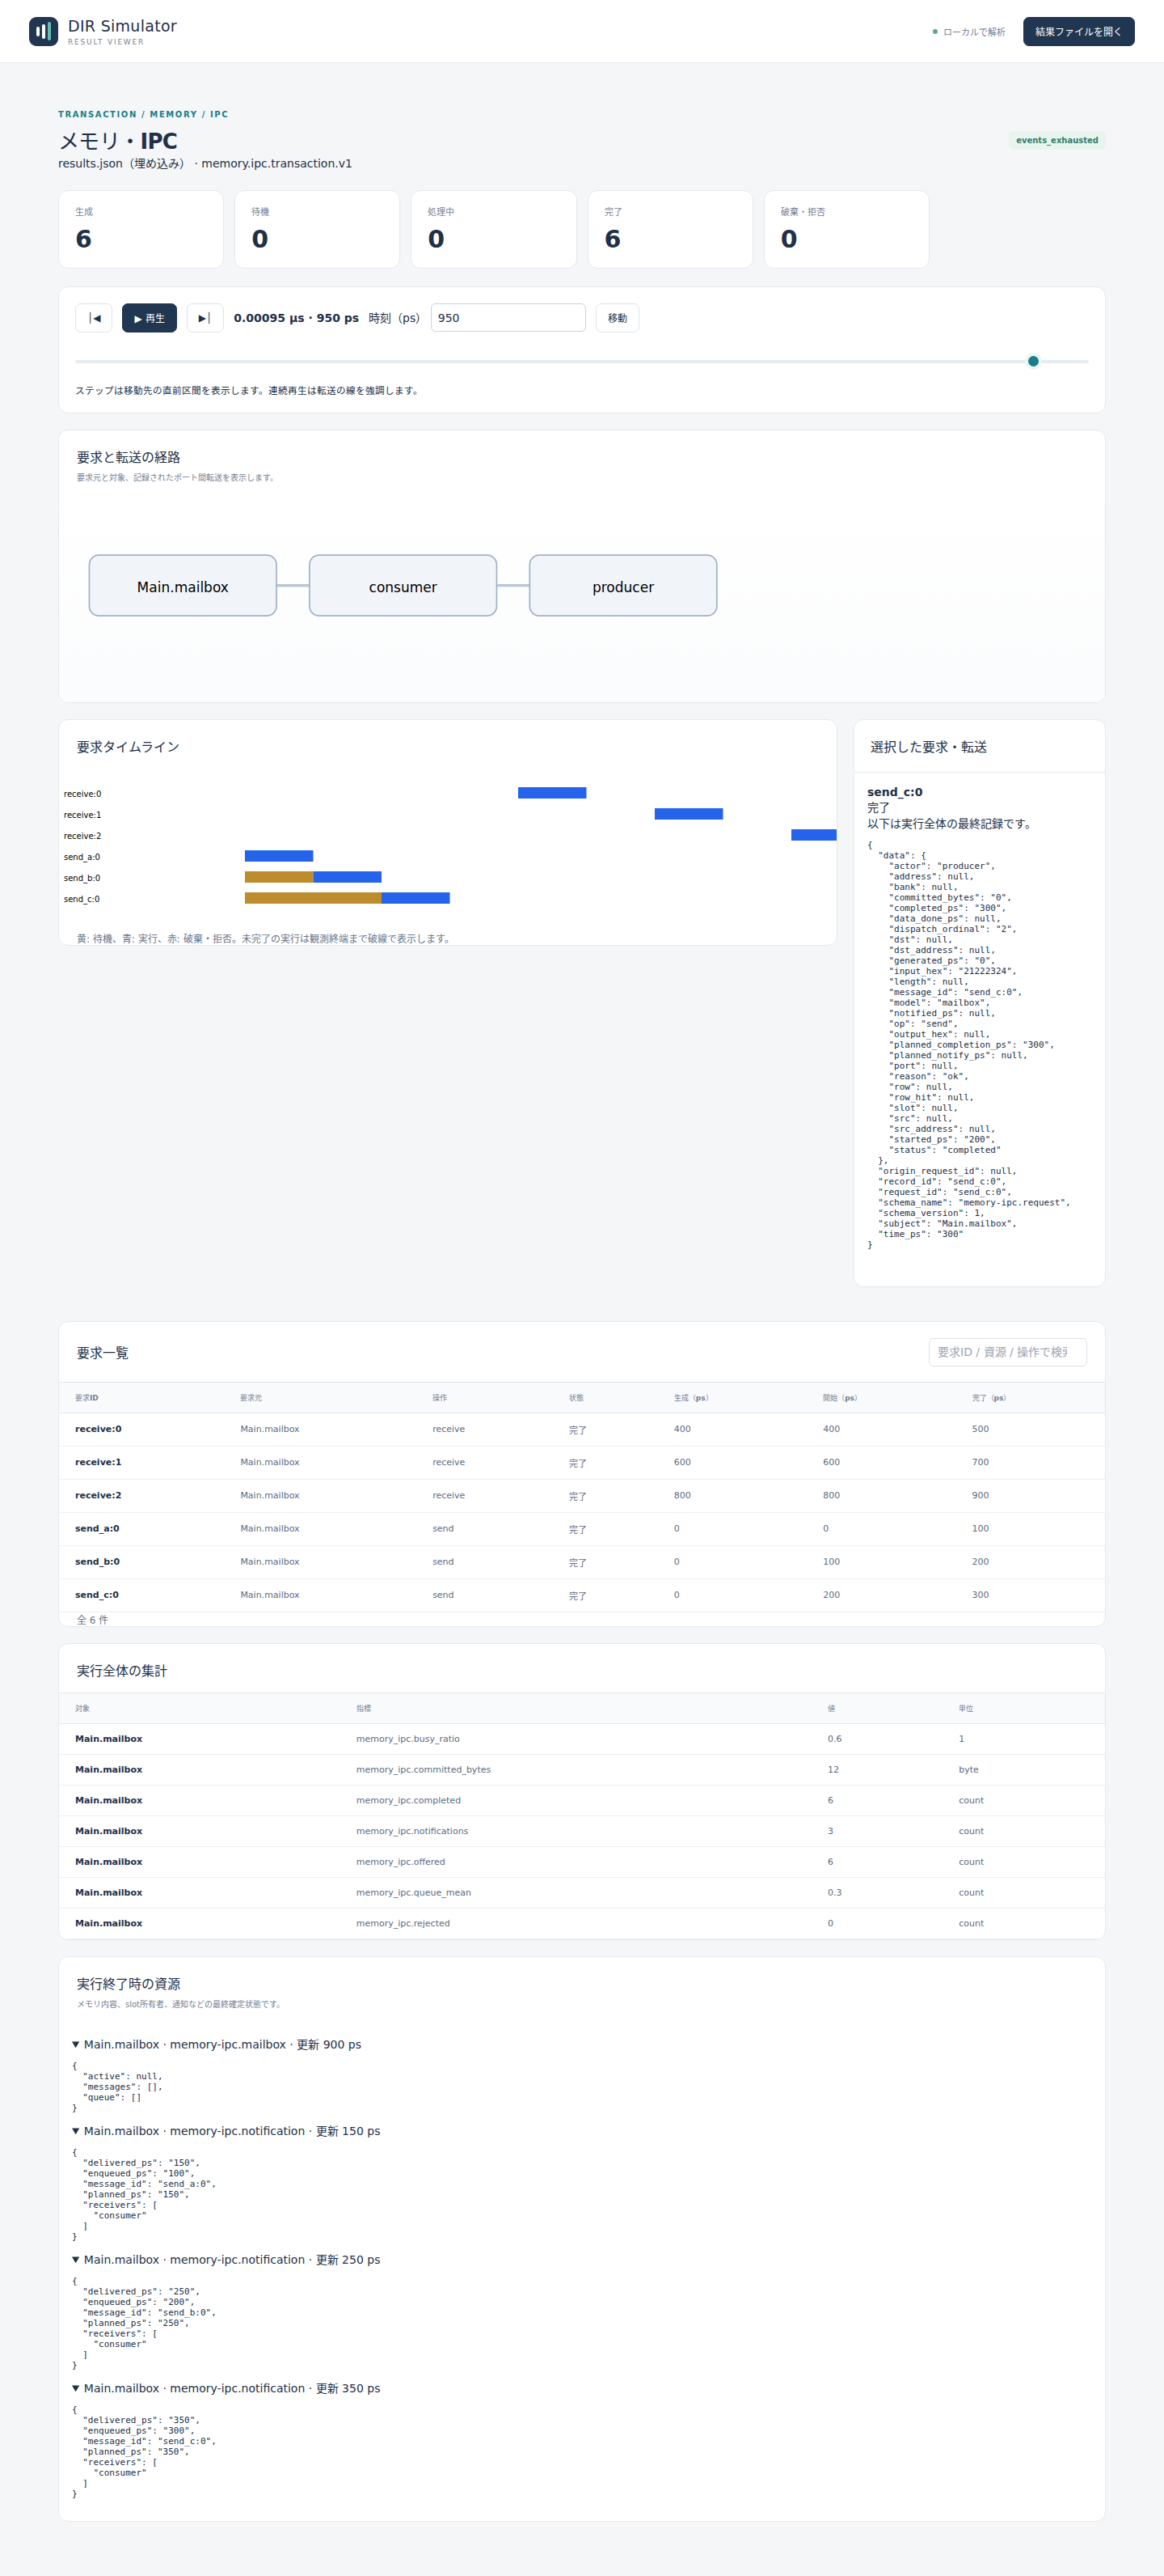Select the send_a:0 row in the request list
The image size is (1164, 2576).
[x=581, y=1528]
